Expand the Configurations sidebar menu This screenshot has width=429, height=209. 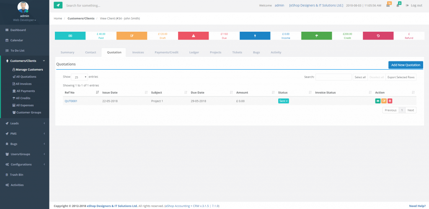pyautogui.click(x=25, y=164)
